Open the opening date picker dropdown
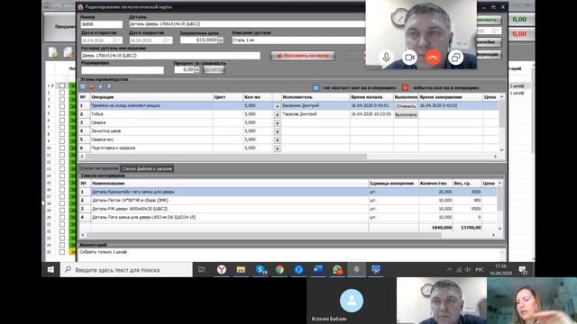 click(115, 40)
